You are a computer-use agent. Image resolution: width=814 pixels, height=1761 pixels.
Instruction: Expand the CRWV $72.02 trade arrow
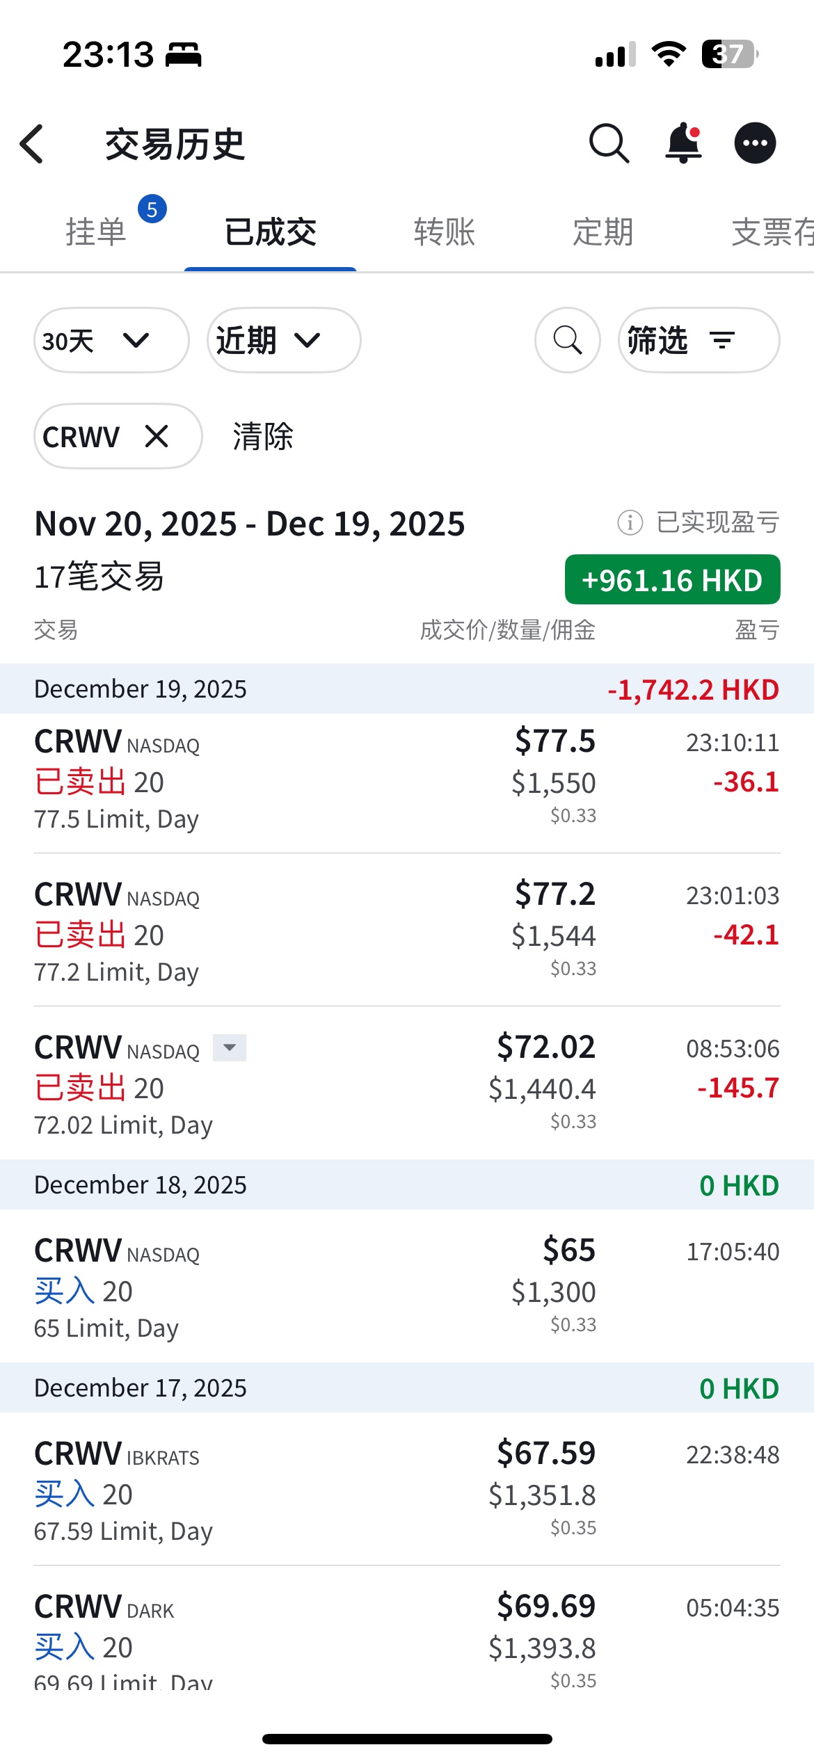click(230, 1047)
